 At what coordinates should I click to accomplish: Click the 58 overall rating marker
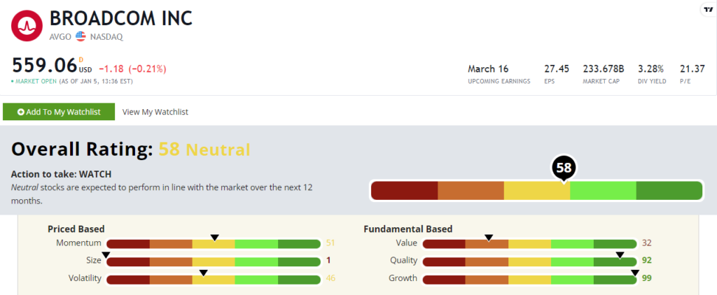564,168
